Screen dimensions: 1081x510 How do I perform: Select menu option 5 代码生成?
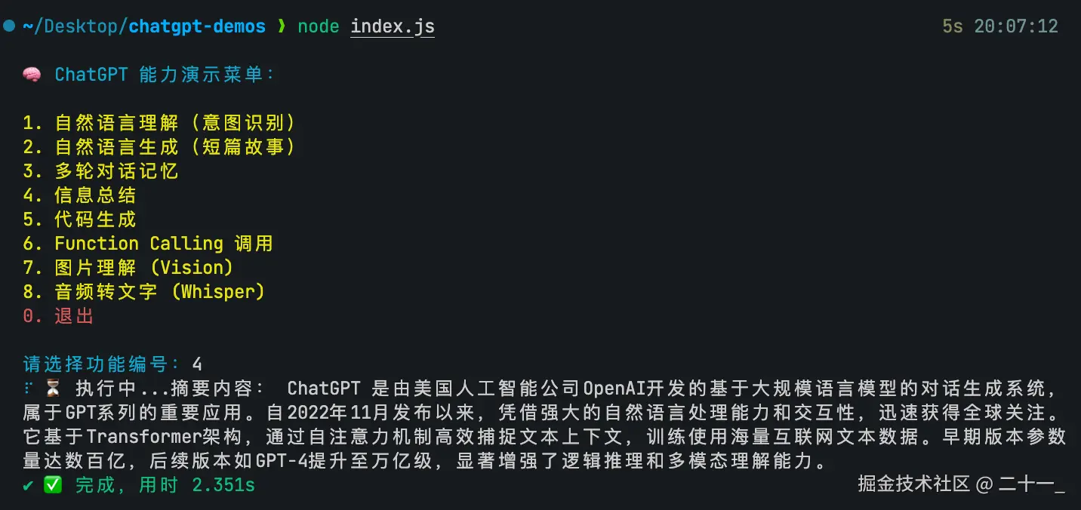click(x=79, y=220)
